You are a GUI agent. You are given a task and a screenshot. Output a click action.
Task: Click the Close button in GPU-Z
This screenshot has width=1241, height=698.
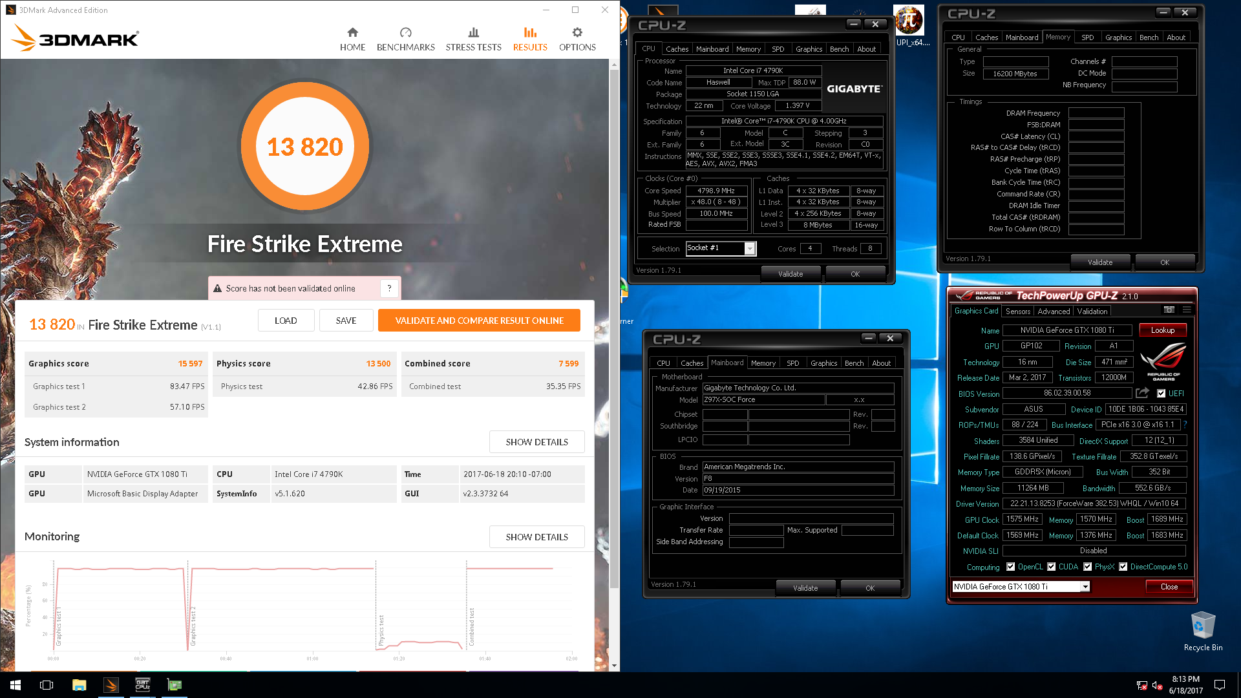coord(1169,587)
